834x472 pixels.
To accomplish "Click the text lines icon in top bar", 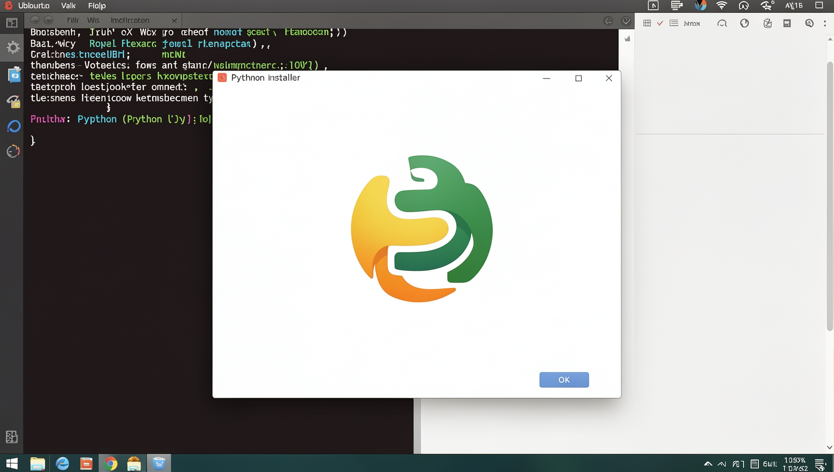I will (x=677, y=6).
